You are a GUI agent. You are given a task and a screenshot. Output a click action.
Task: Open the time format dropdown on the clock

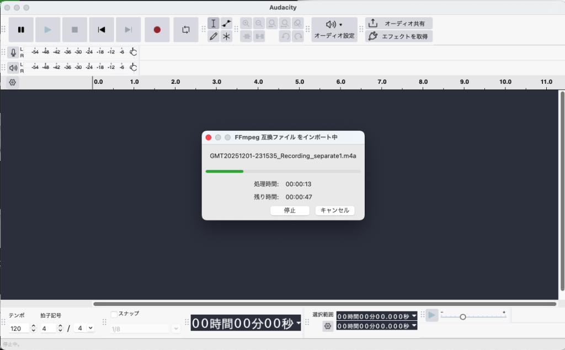point(298,323)
